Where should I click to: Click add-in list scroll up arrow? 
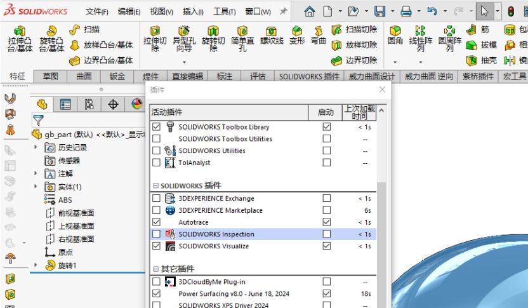(381, 110)
